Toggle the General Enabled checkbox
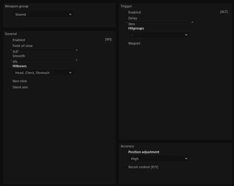The height and width of the screenshot is (186, 234). (x=8, y=40)
